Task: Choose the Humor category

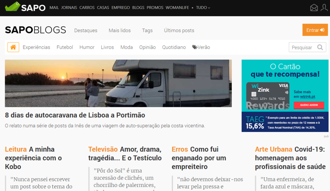Action: tap(87, 47)
